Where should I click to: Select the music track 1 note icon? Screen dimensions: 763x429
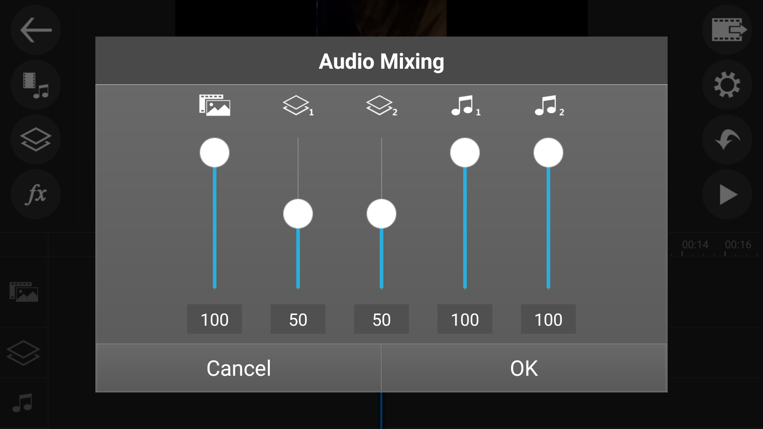(465, 104)
